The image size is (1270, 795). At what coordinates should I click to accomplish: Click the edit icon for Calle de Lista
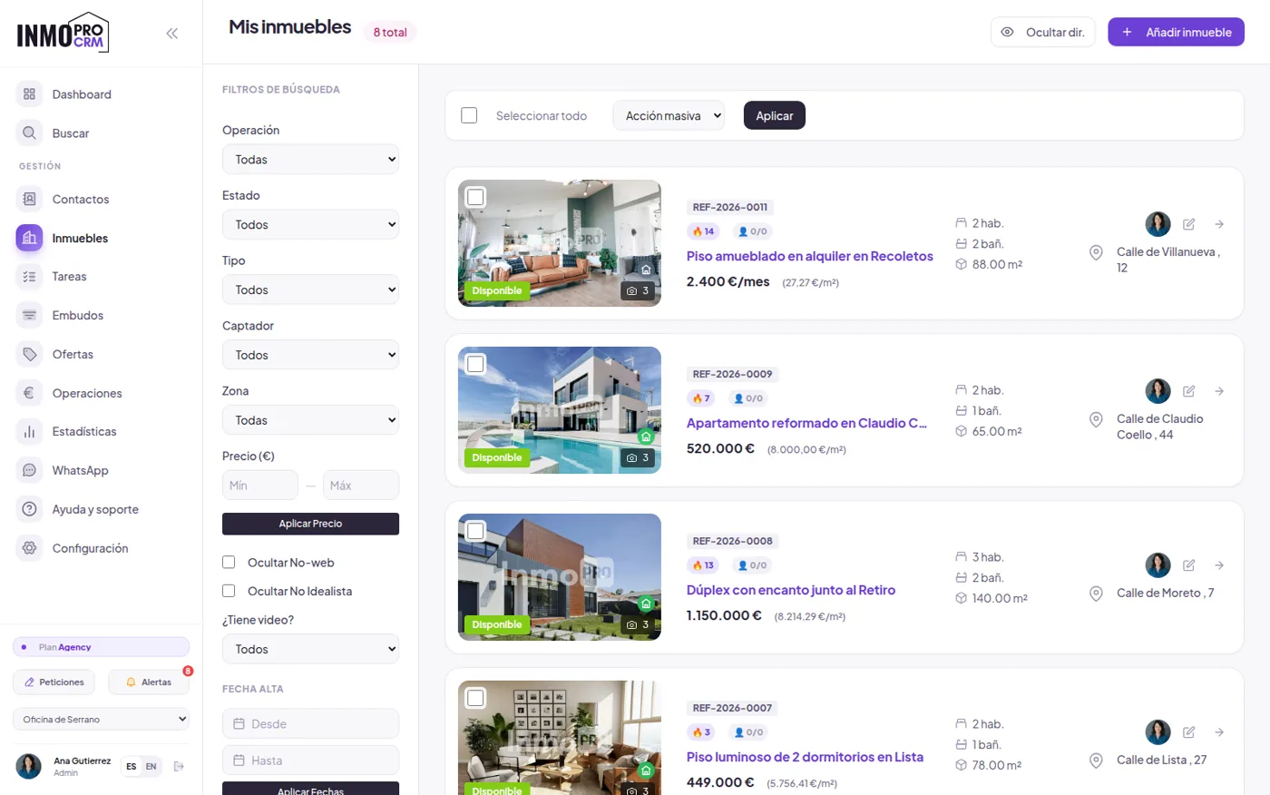tap(1189, 732)
